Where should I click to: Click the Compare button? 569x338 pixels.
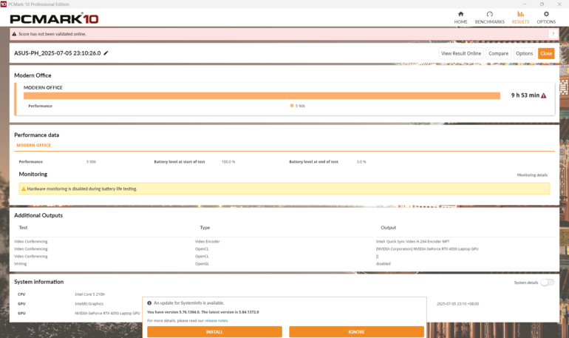pyautogui.click(x=498, y=53)
